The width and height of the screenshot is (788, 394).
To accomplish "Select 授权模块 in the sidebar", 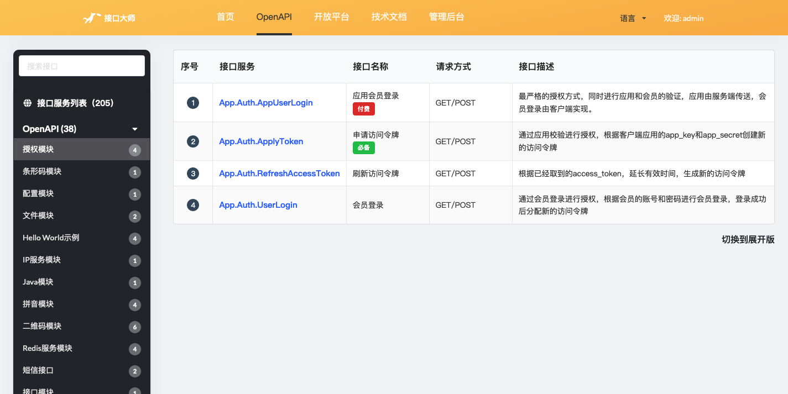I will tap(82, 149).
